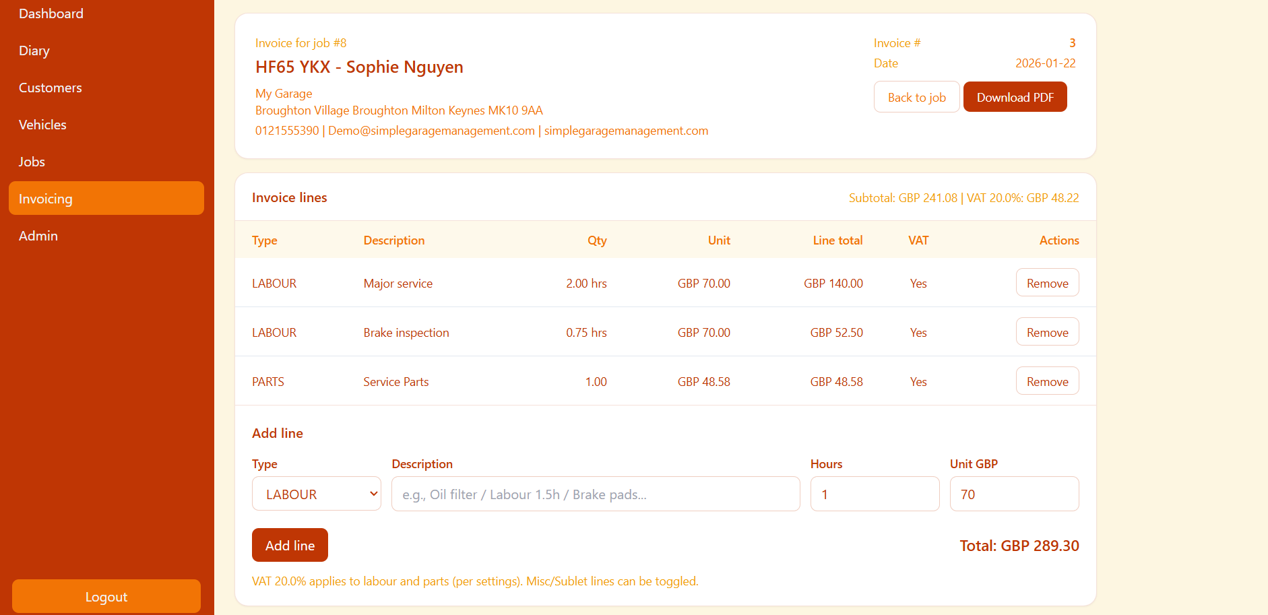Navigate to Vehicles in sidebar
The width and height of the screenshot is (1268, 615).
[42, 125]
